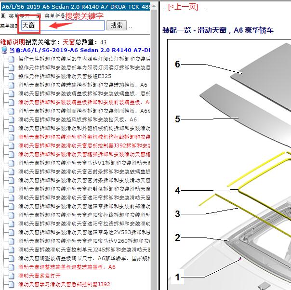Image resolution: width=291 pixels, height=290 pixels.
Task: Click page icon beside 玻璃盖板，后部 row
Action: click(11, 94)
